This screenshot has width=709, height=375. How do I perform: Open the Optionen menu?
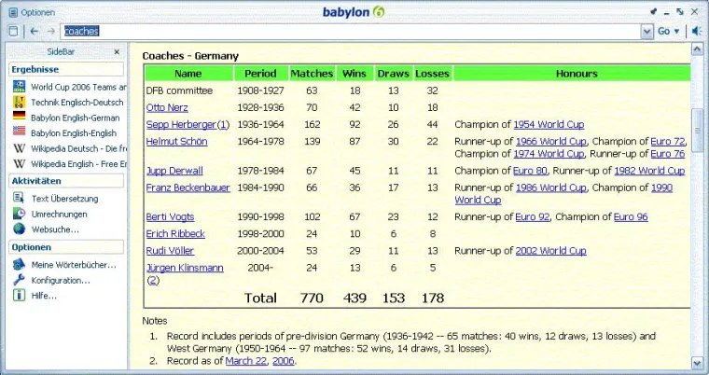32,13
